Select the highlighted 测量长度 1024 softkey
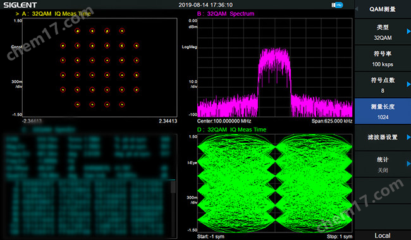Screen dimensions: 411x240 pyautogui.click(x=383, y=112)
